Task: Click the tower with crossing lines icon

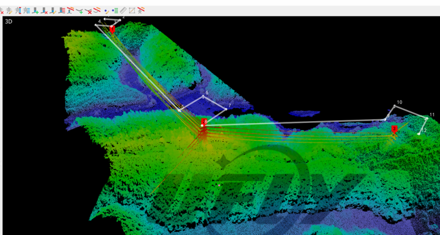Action: click(141, 10)
